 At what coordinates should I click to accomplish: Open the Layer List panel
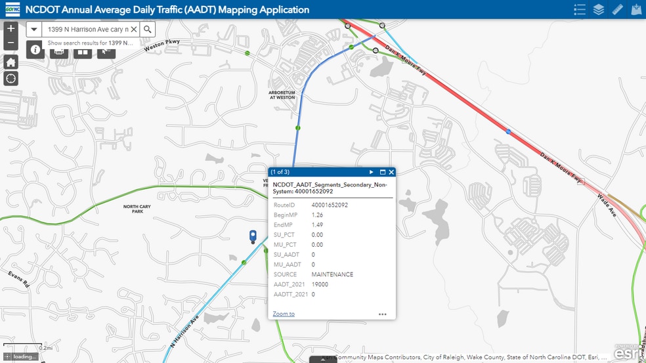(x=598, y=9)
